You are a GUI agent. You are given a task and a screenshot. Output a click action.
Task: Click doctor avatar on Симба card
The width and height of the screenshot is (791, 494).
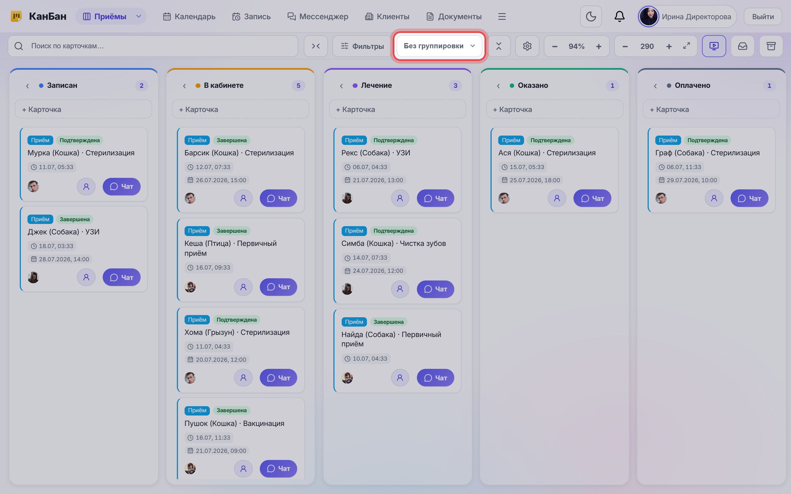pyautogui.click(x=347, y=289)
